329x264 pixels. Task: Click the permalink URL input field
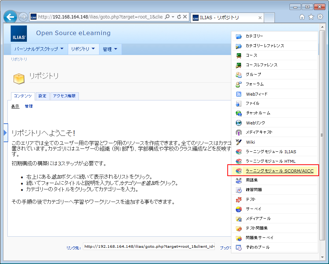(149, 246)
